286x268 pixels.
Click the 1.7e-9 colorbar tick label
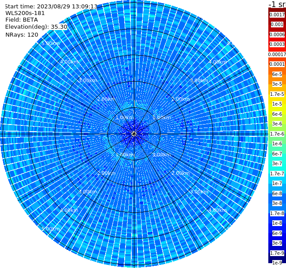tap(277, 253)
